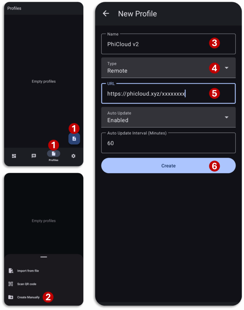Click the Import from file icon
Image resolution: width=244 pixels, height=310 pixels.
coord(11,271)
